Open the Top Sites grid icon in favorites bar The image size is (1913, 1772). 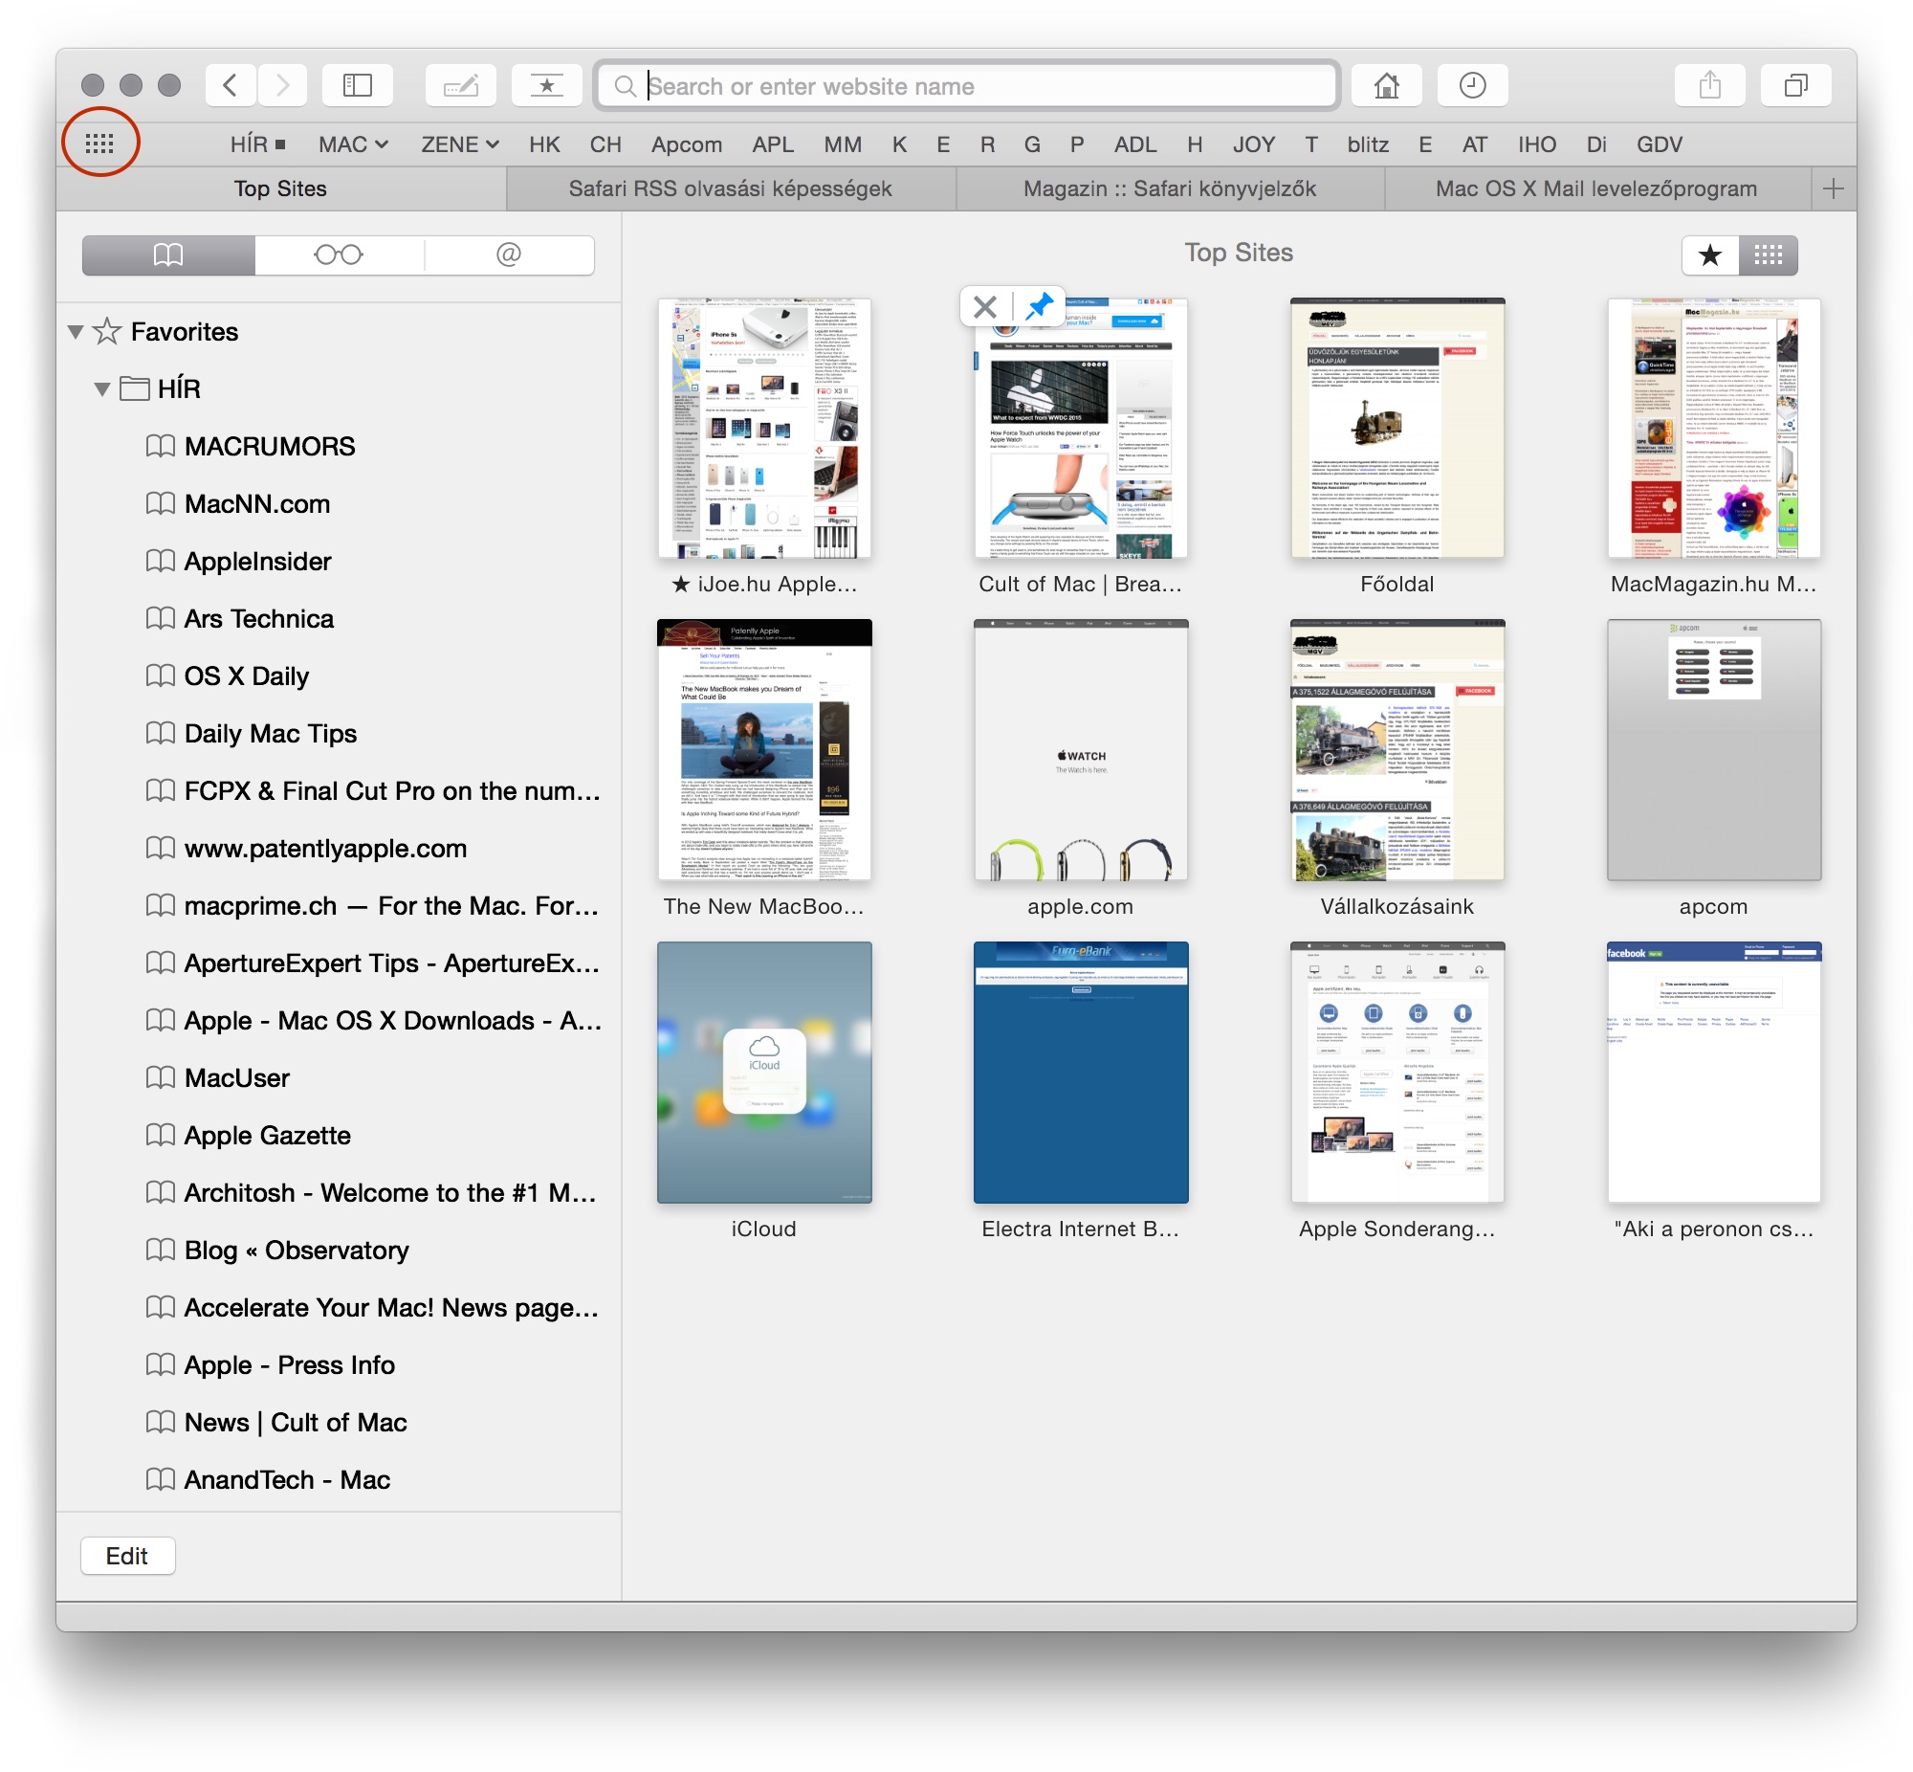click(99, 144)
